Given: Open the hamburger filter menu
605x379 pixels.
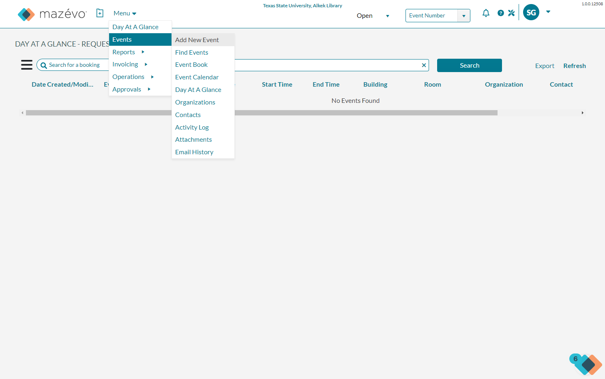Looking at the screenshot, I should 27,65.
